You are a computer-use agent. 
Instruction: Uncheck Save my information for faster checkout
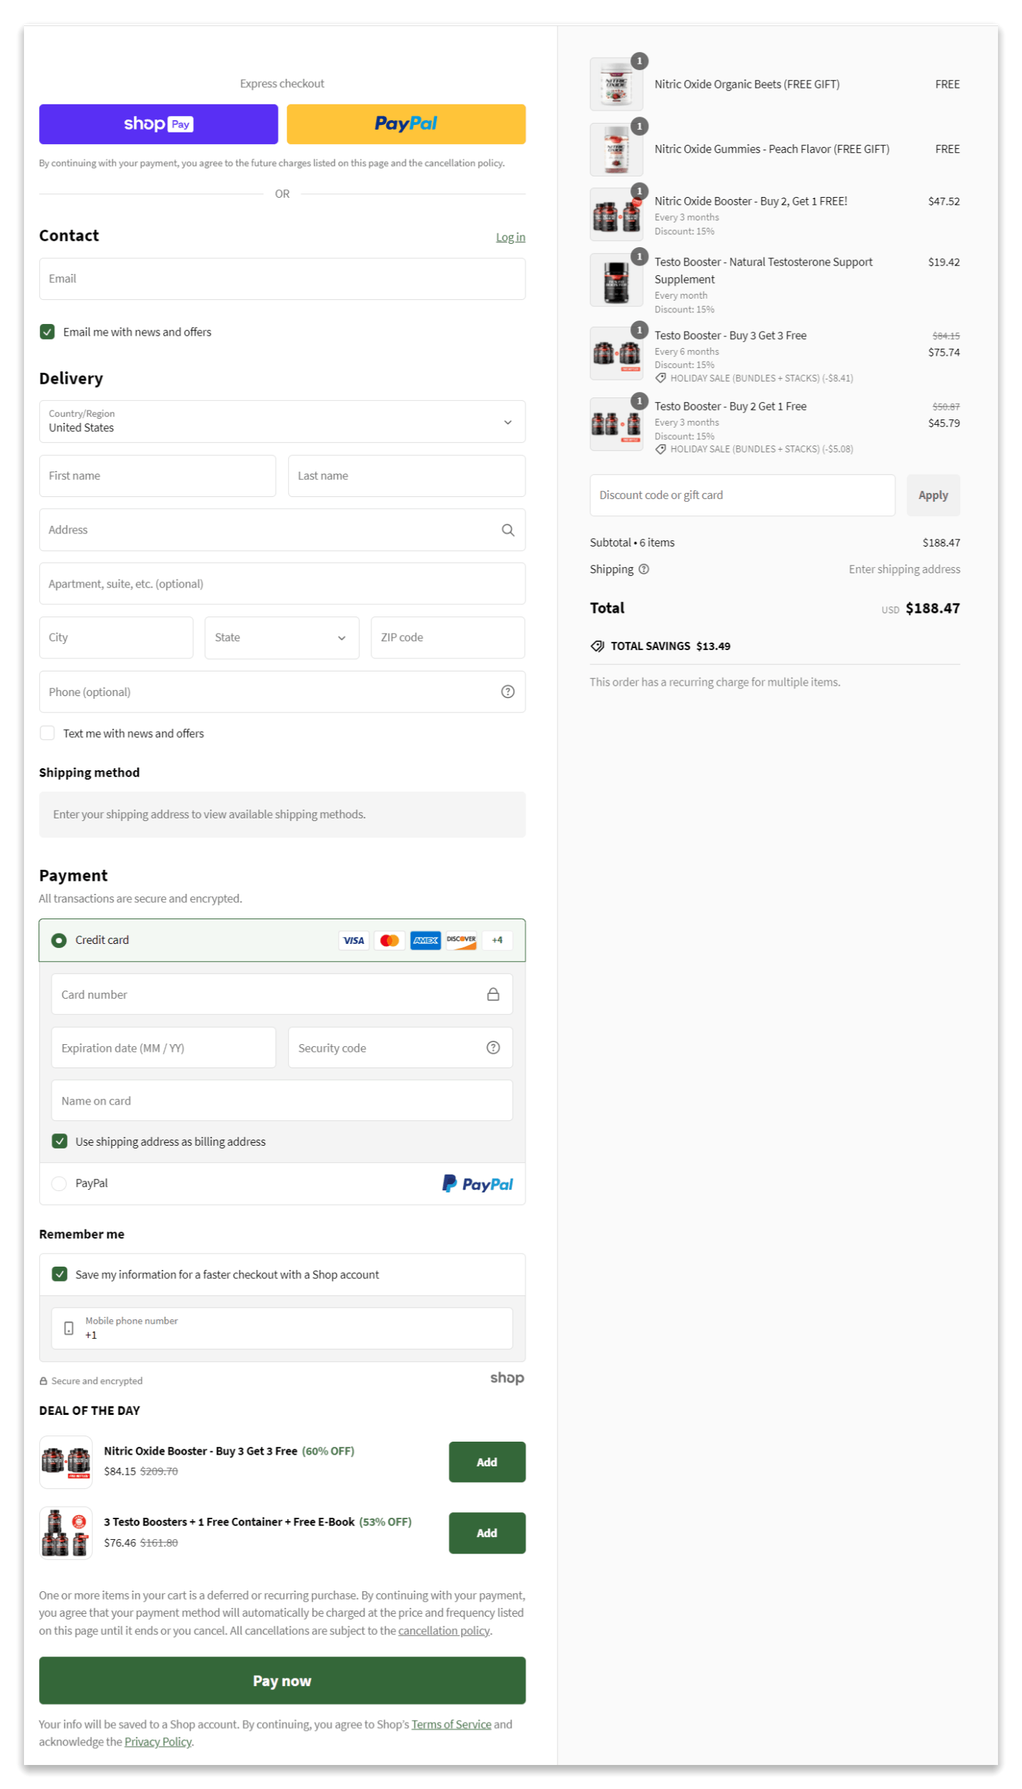pos(60,1273)
